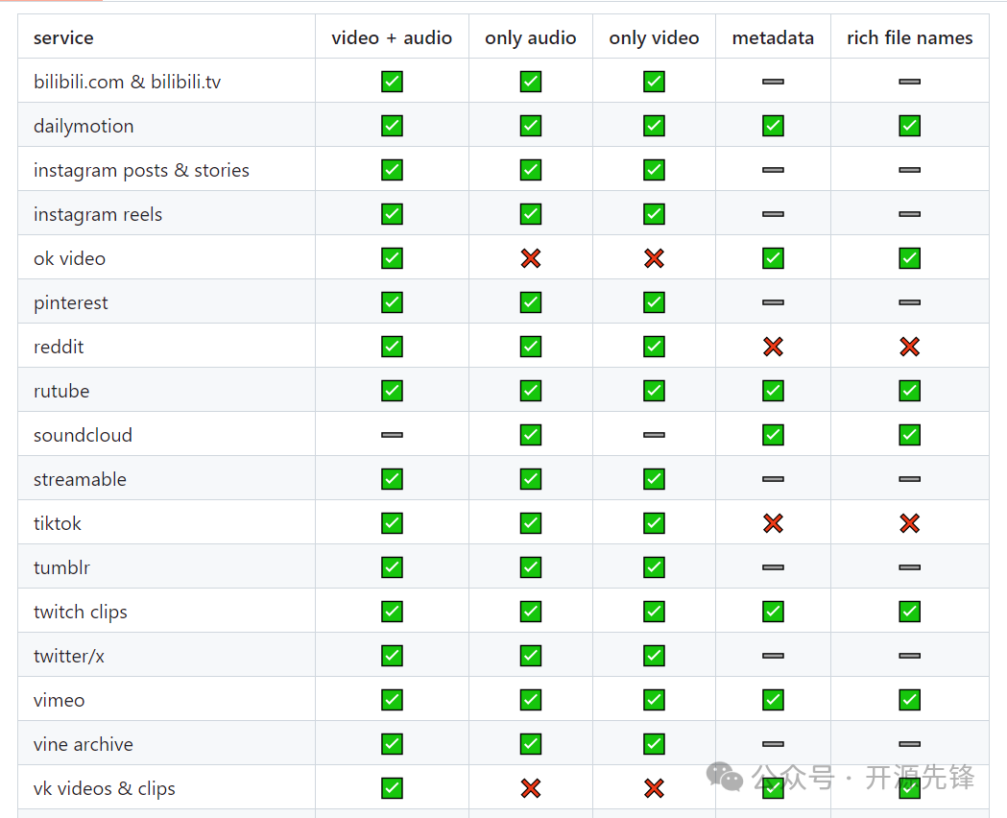Click streamable's metadata dash icon

[773, 479]
